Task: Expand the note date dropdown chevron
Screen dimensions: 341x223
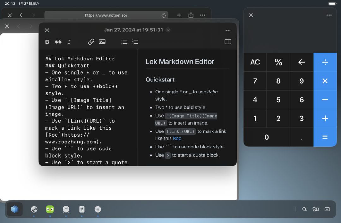Action: tap(168, 30)
